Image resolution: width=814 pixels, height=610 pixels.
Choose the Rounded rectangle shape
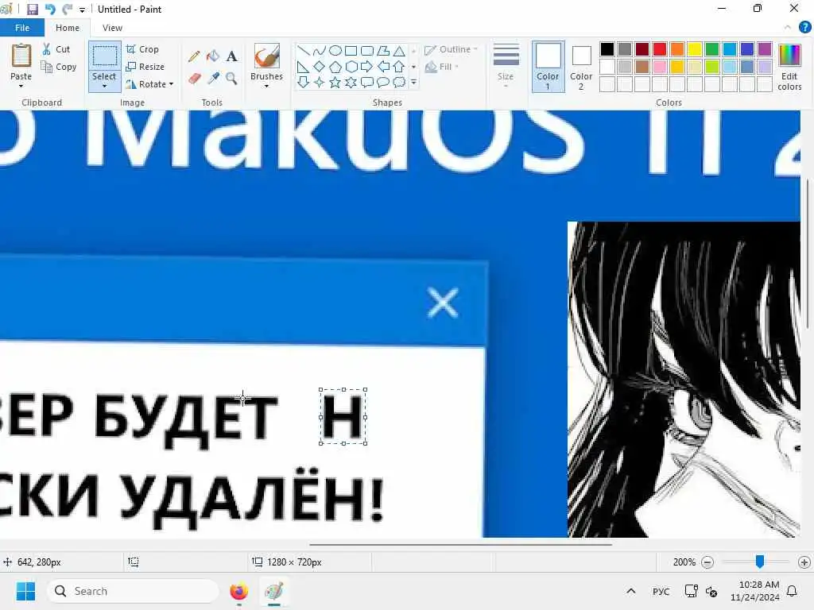coord(367,51)
